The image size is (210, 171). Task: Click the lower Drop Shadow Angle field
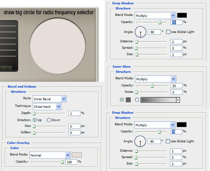(154, 142)
